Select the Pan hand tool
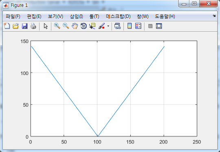Screen dimensions: 220x152 point(75,26)
